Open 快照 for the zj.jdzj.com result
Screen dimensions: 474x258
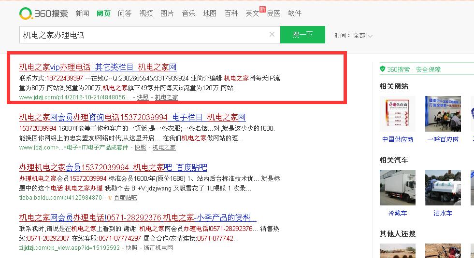(131, 248)
